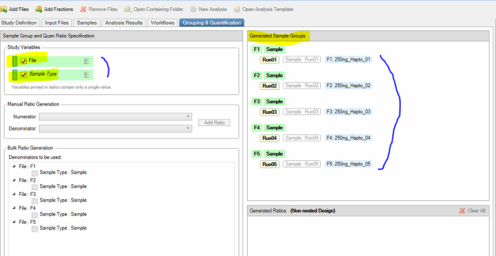Click the F1: 250ng_Hapto_01 file label
Screen dimensions: 496x256
click(x=348, y=59)
